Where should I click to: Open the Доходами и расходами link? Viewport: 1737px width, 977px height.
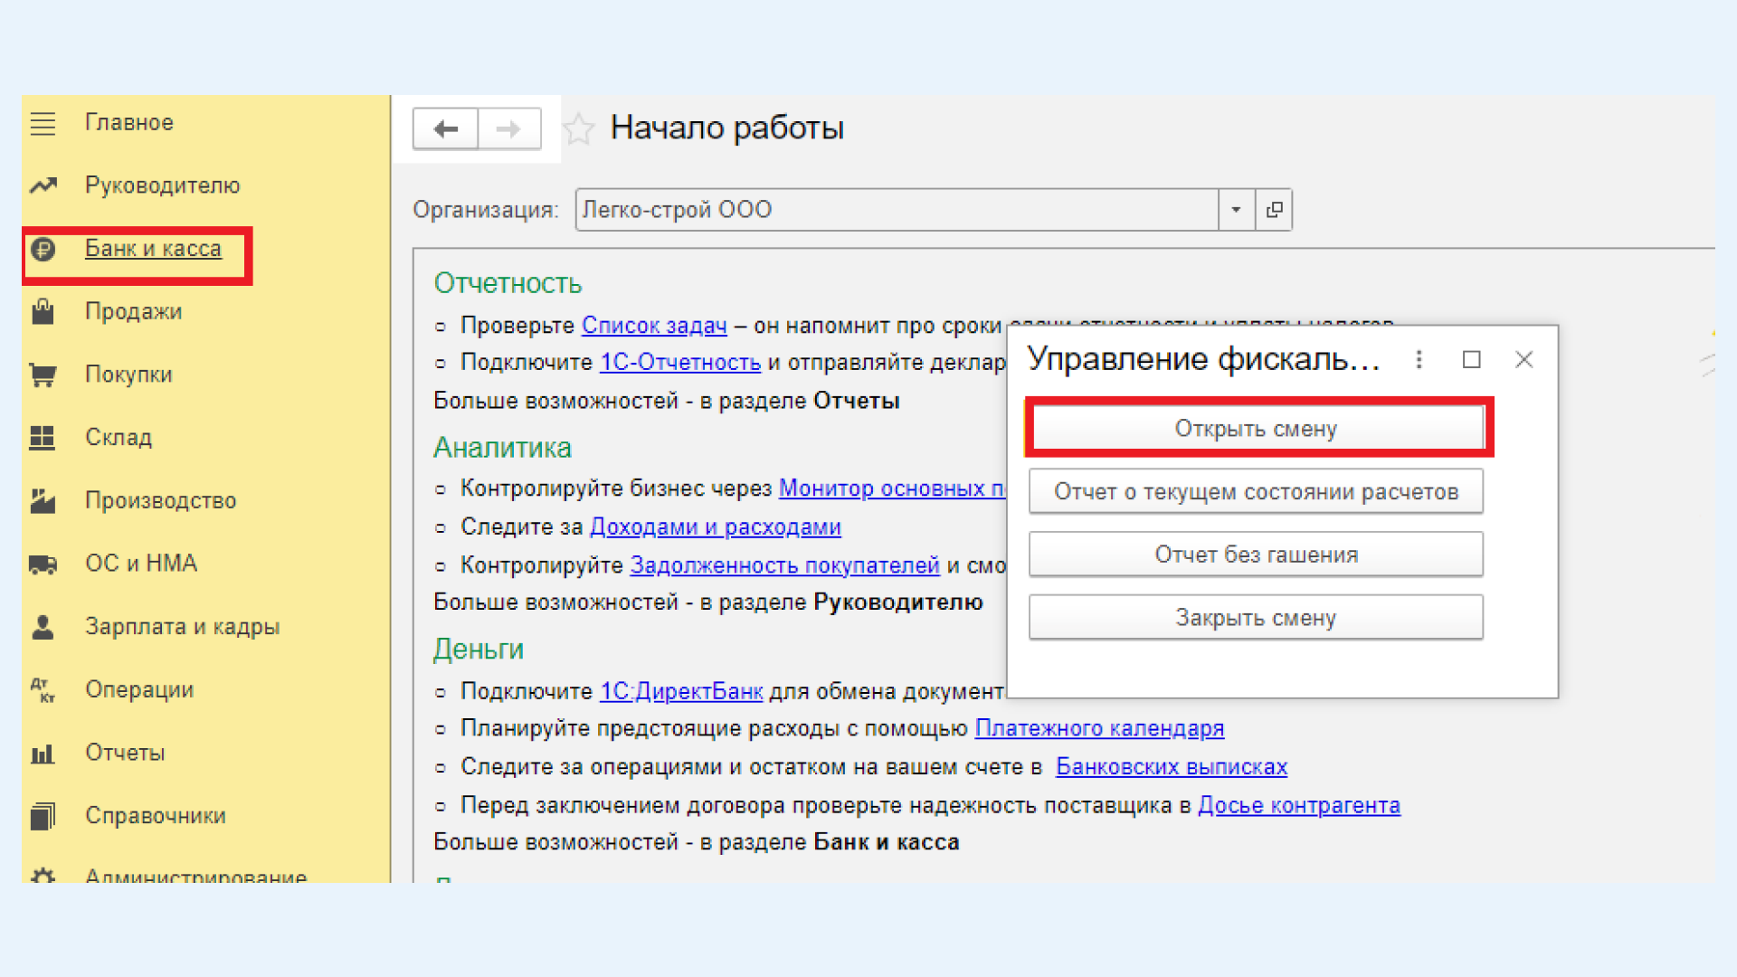716,527
